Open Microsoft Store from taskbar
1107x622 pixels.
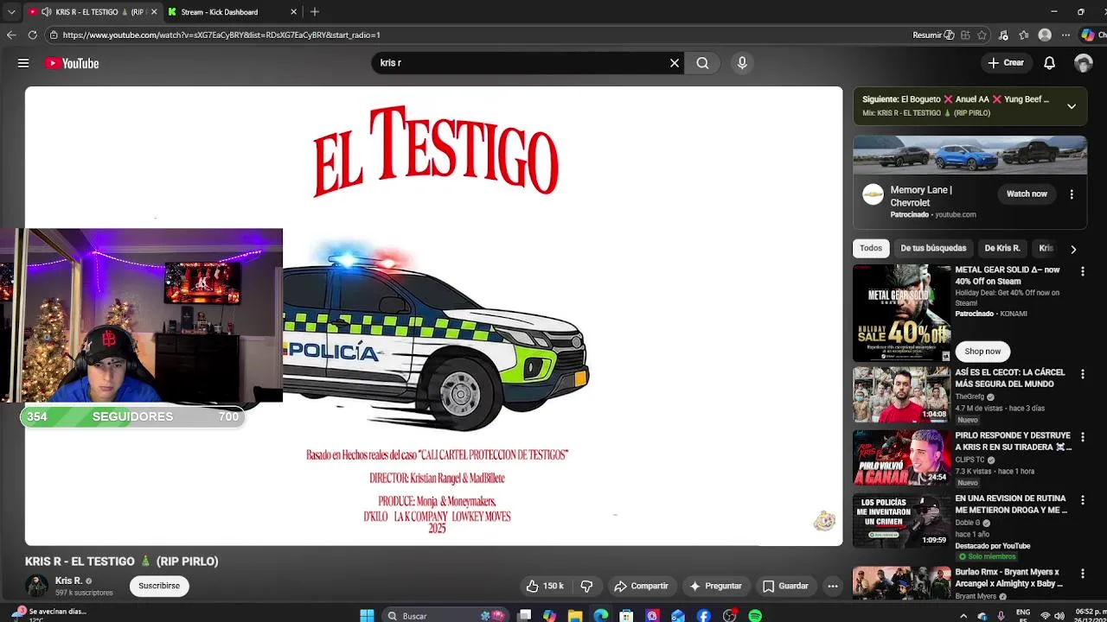coord(626,615)
